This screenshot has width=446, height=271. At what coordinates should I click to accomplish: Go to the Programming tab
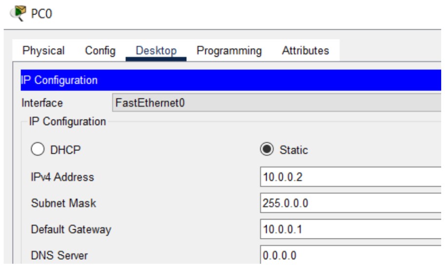click(229, 51)
